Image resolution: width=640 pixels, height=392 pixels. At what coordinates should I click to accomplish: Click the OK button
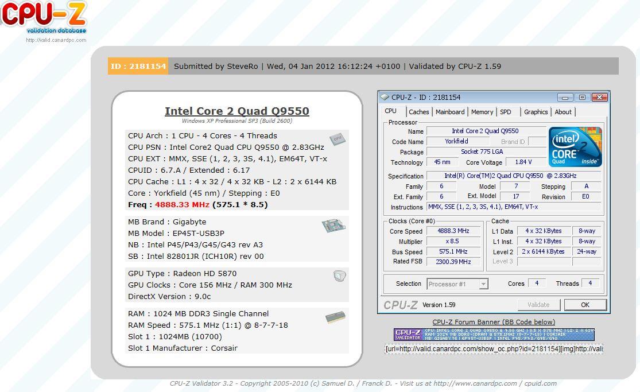(585, 305)
